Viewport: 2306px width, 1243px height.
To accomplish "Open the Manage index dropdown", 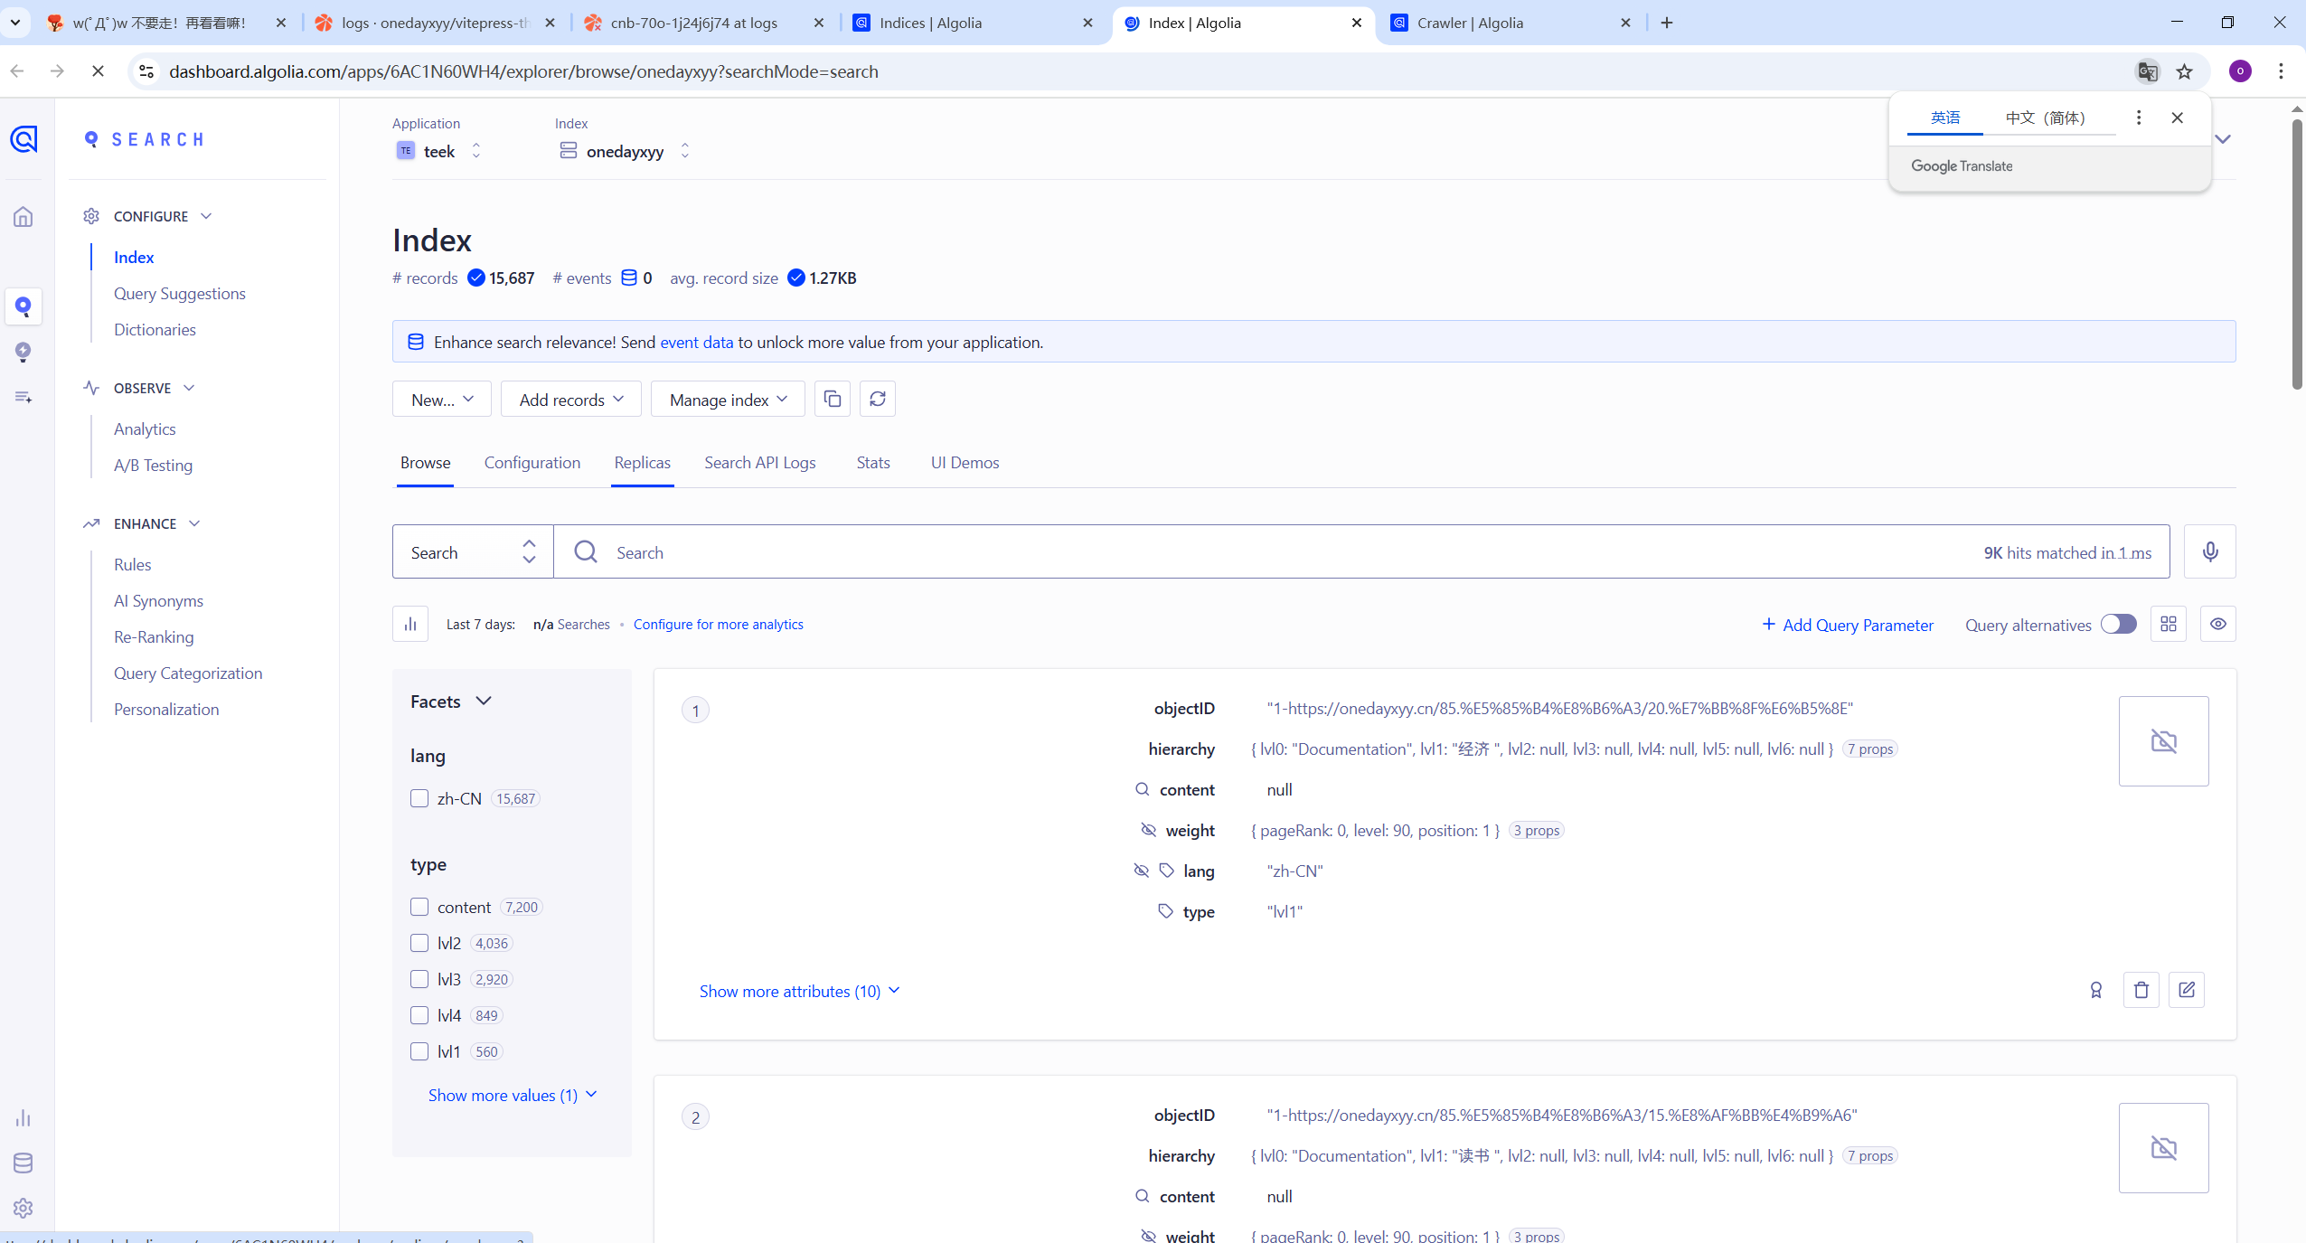I will [x=728, y=399].
